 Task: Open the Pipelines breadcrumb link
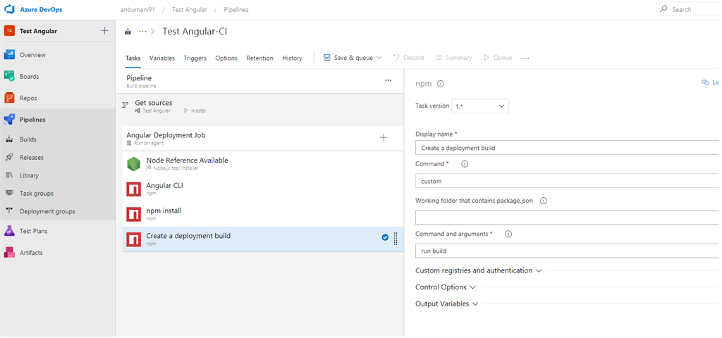coord(236,10)
